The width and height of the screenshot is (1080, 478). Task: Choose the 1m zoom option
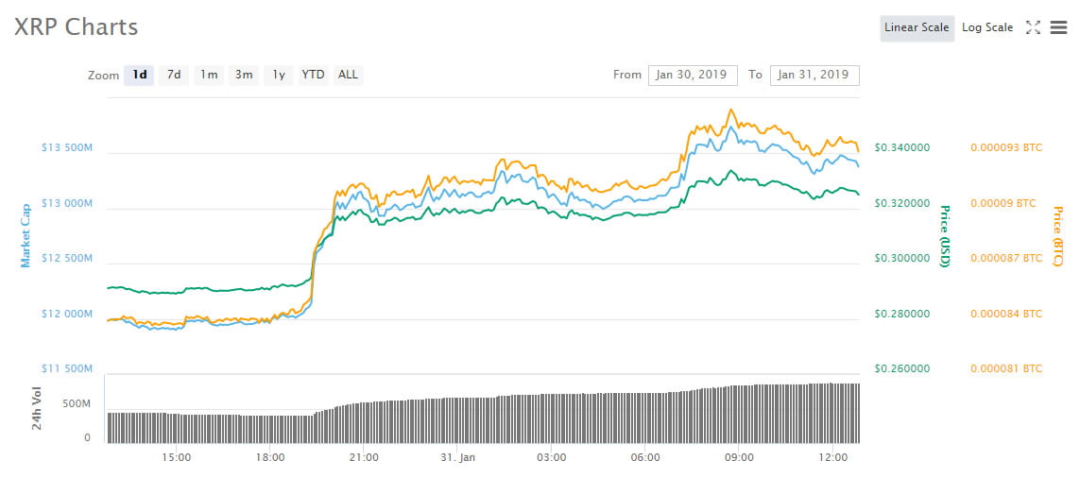(x=209, y=75)
